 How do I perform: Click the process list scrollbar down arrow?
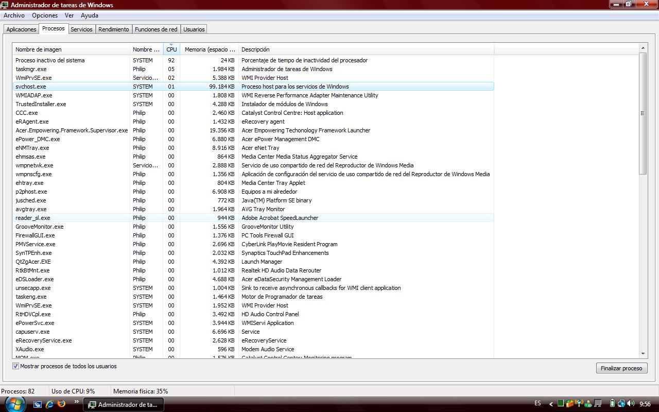[x=643, y=354]
